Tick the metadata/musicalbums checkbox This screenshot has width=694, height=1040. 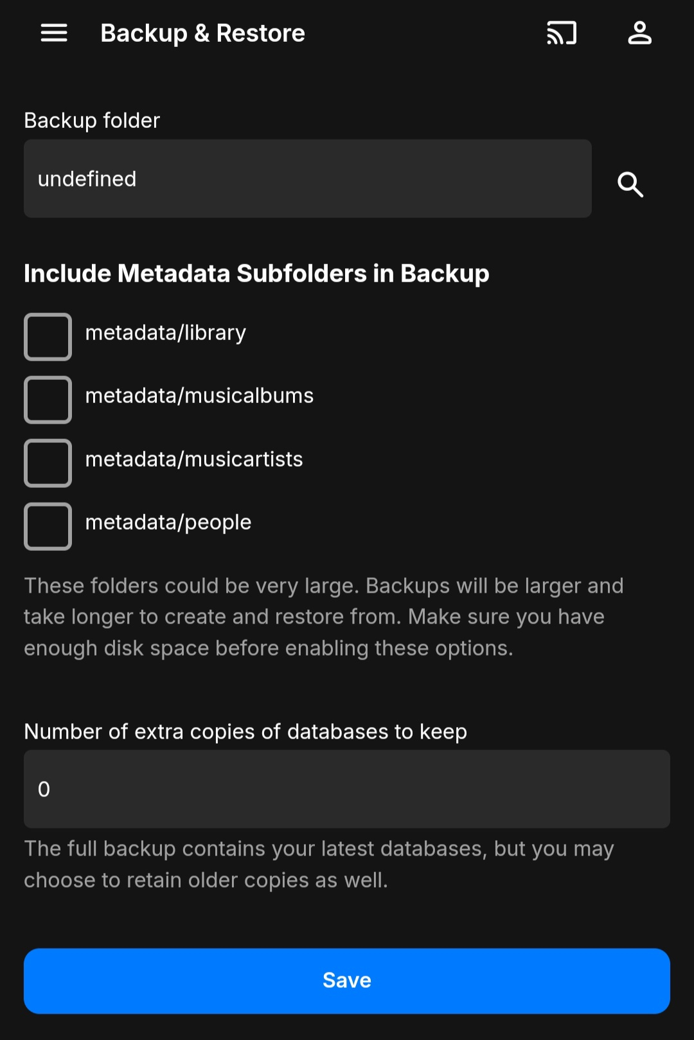coord(48,400)
